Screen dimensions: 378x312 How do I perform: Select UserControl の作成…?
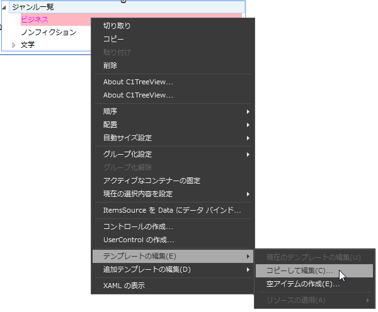click(x=139, y=240)
